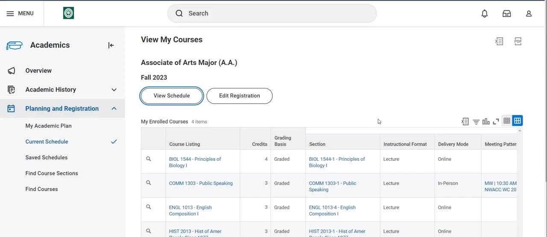Viewport: 547px width, 237px height.
Task: Click the Edit Registration button
Action: [x=239, y=96]
